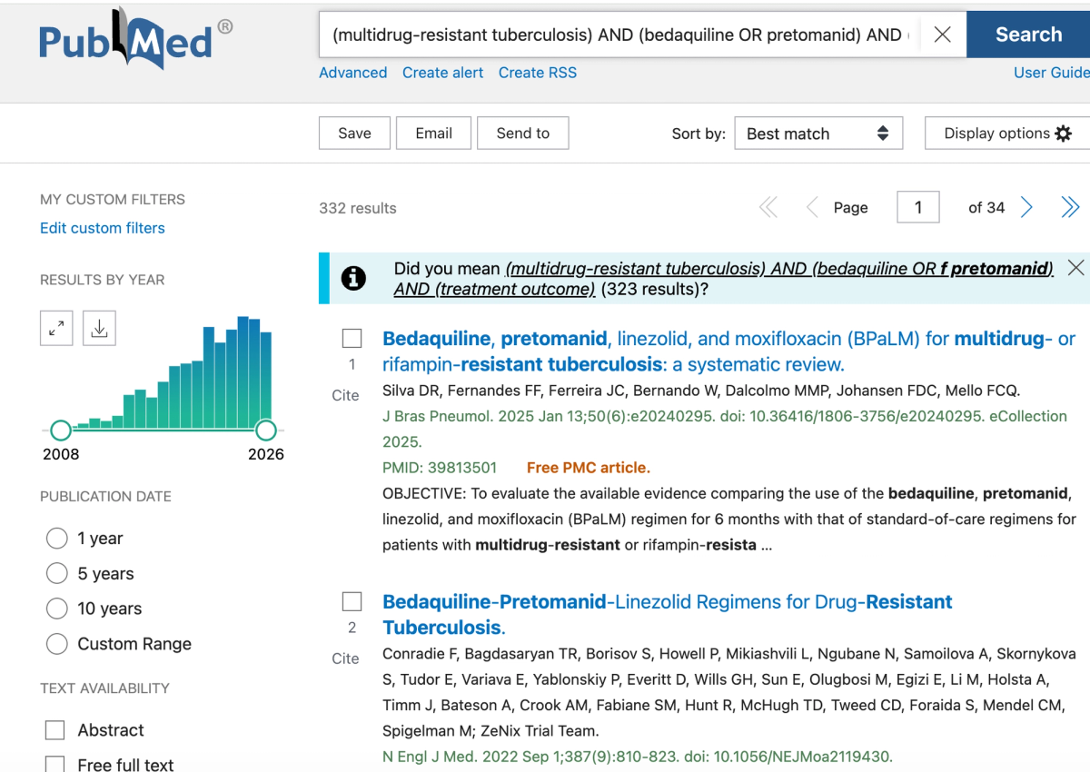Select the 5 years publication date filter
The image size is (1090, 772).
(x=56, y=574)
